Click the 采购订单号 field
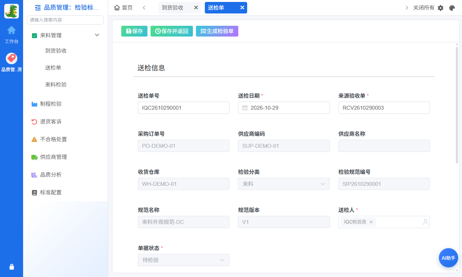Viewport: 462px width, 277px height. 184,146
